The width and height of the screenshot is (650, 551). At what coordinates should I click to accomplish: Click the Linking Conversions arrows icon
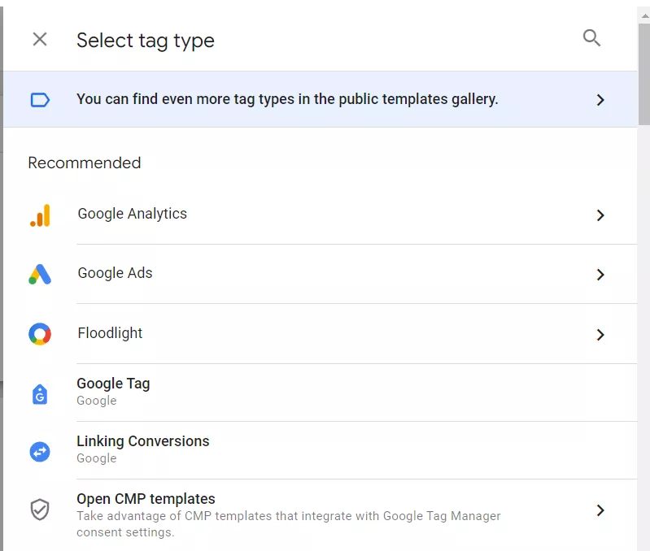[x=40, y=452]
